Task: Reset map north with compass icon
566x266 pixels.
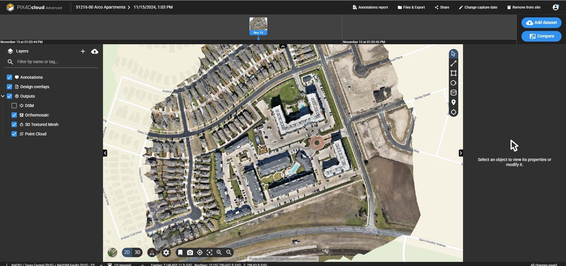Action: (152, 252)
